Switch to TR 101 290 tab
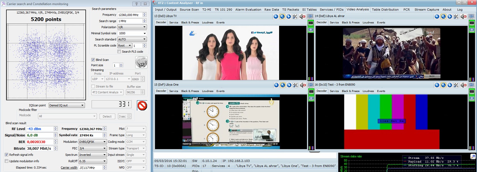Viewport: 477px width, 172px height. pos(223,9)
